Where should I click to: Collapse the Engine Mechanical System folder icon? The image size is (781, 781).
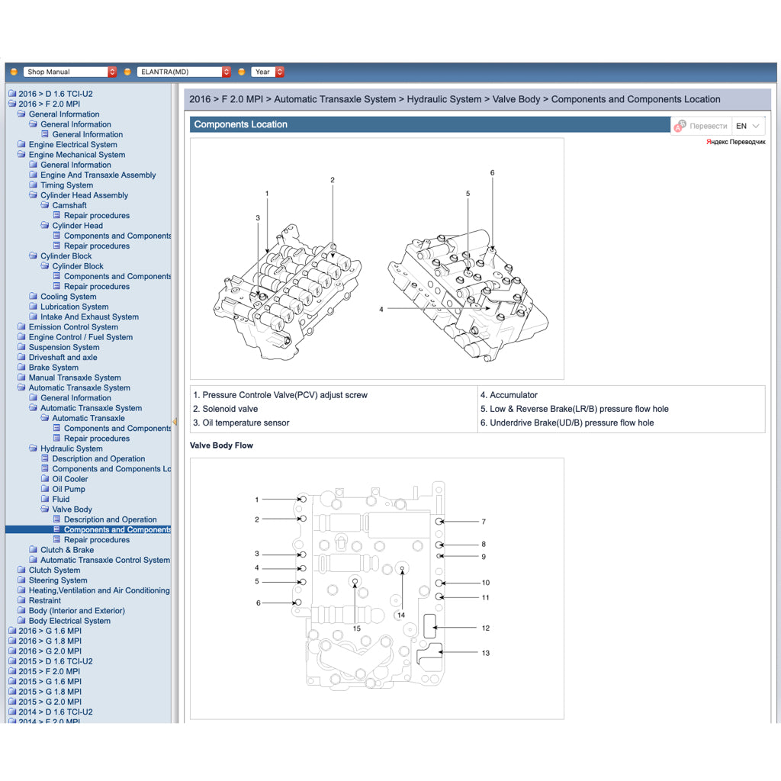tap(22, 155)
